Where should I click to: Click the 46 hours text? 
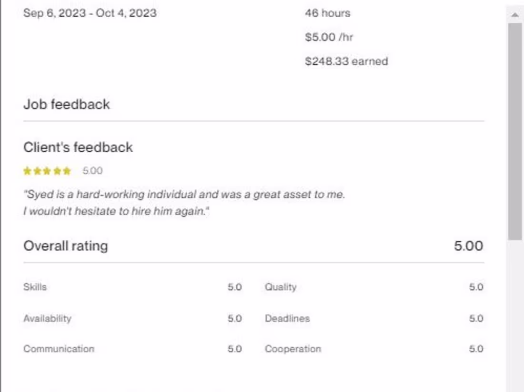327,13
